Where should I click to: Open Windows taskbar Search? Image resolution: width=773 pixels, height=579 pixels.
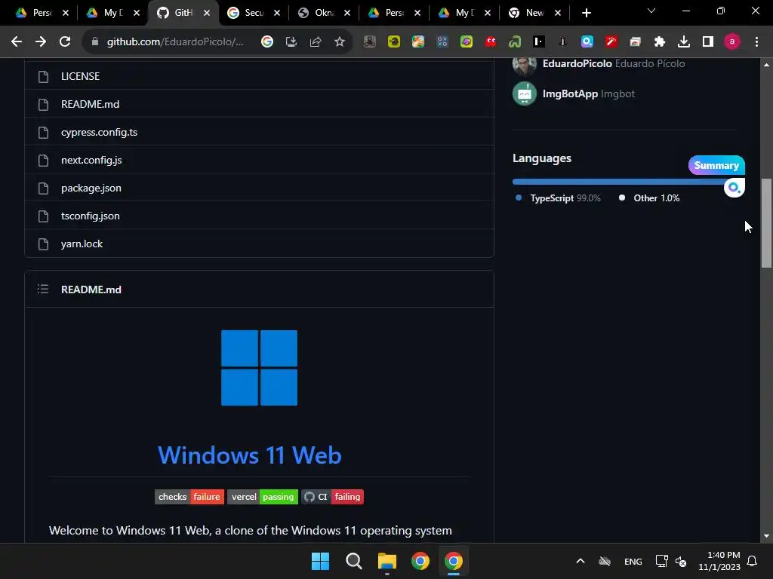point(353,561)
